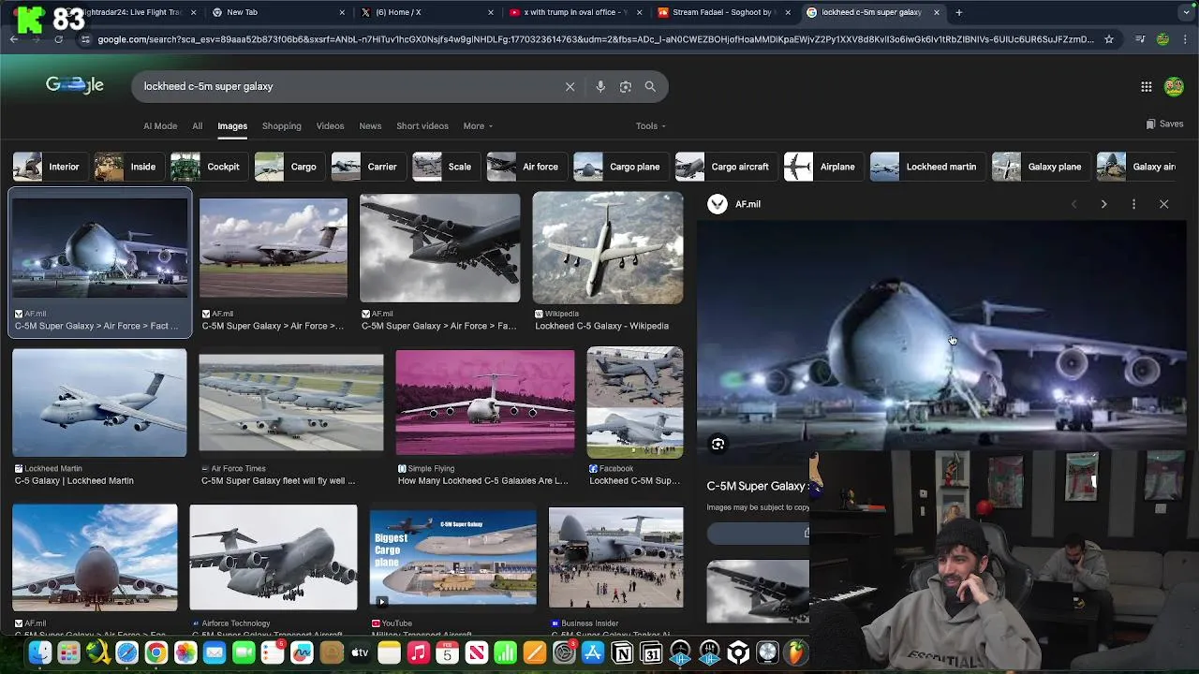Reload the current page
Image resolution: width=1199 pixels, height=674 pixels.
click(x=58, y=39)
